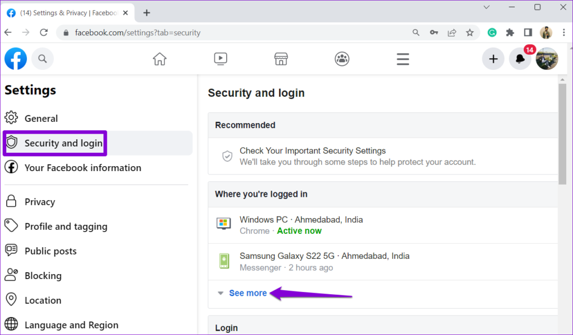Open the Facebook hamburger menu
This screenshot has width=573, height=335.
click(x=402, y=58)
